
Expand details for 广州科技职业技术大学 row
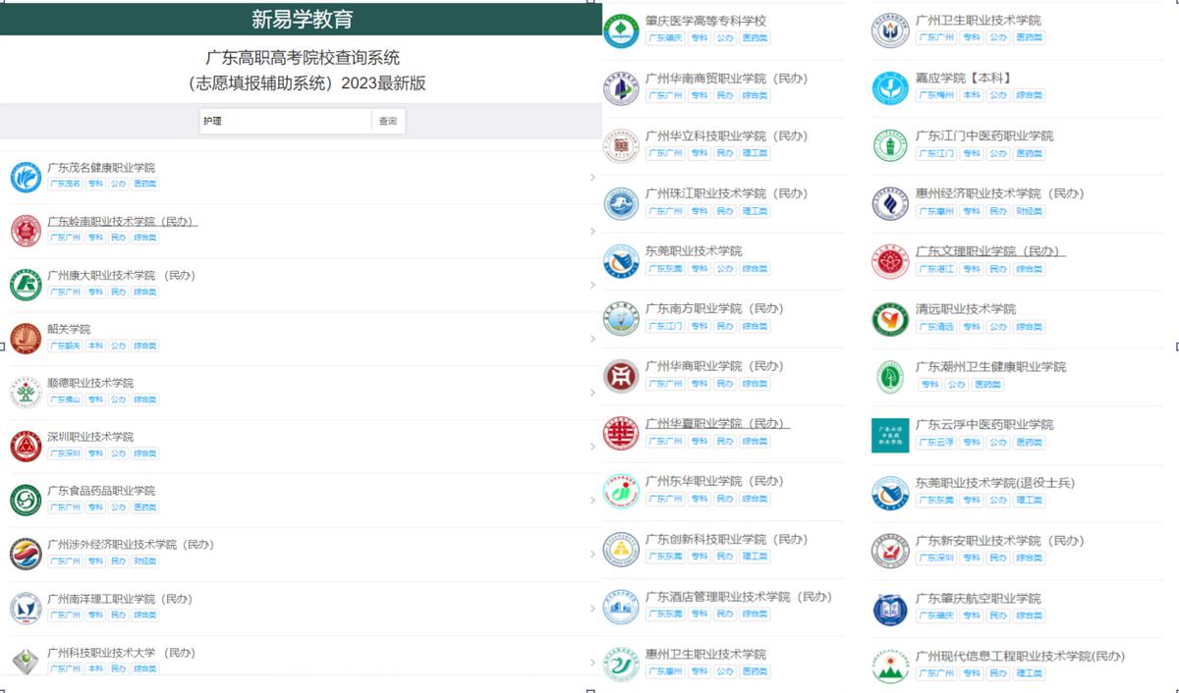point(592,663)
